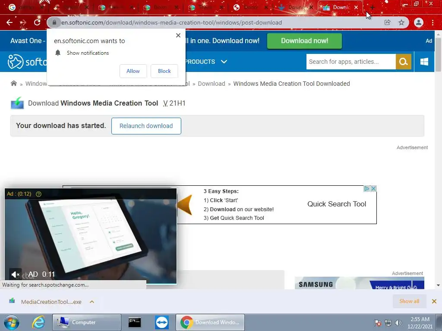This screenshot has width=442, height=331.
Task: Submit search with orange magnifier button
Action: (404, 62)
